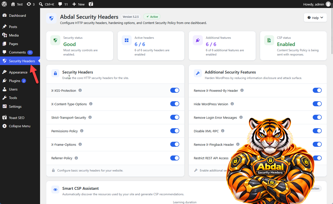Click the "6 / 6" Active headers value

pos(140,44)
